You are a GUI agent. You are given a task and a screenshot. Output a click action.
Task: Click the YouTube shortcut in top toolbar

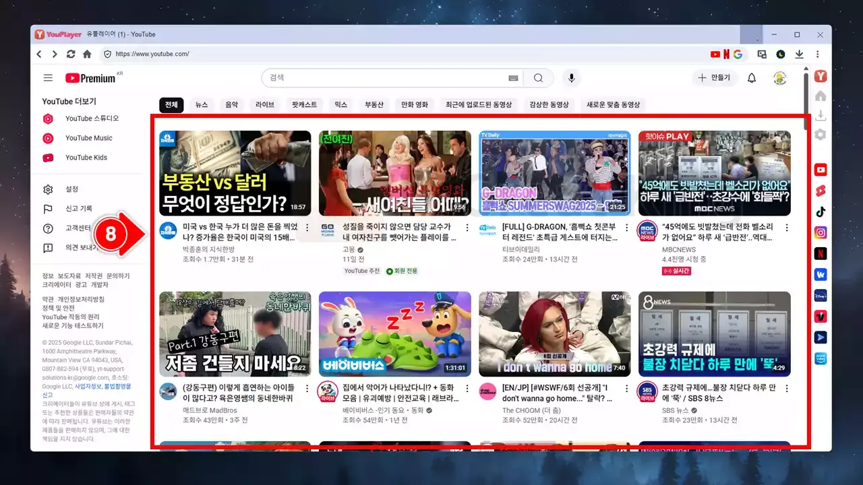715,54
